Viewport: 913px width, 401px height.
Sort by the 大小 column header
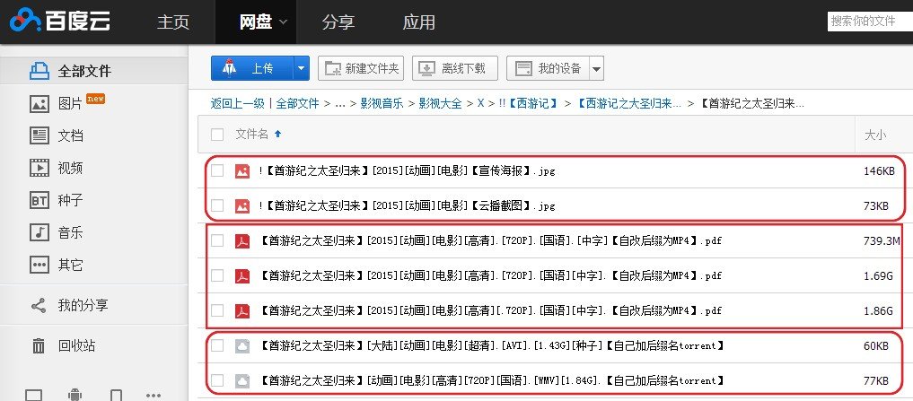(875, 135)
